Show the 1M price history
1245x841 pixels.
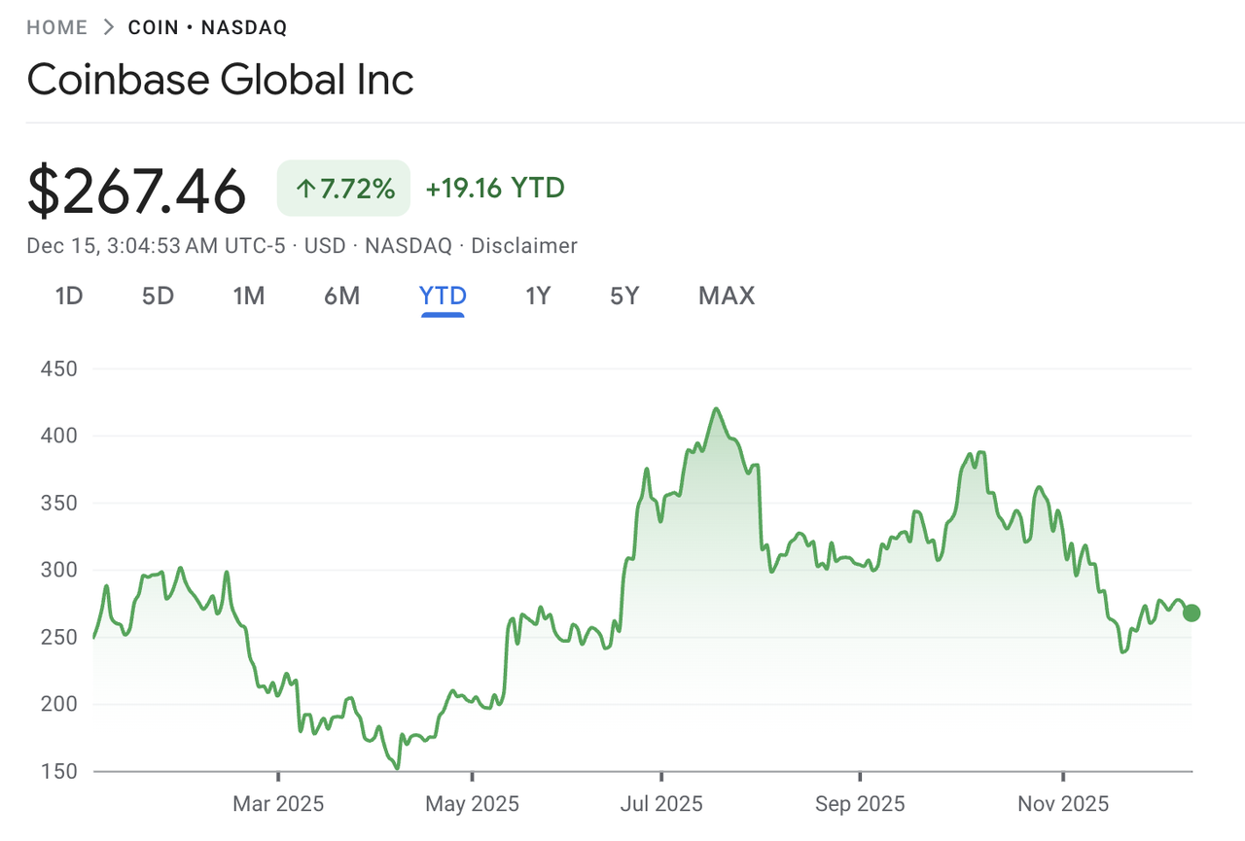point(249,296)
